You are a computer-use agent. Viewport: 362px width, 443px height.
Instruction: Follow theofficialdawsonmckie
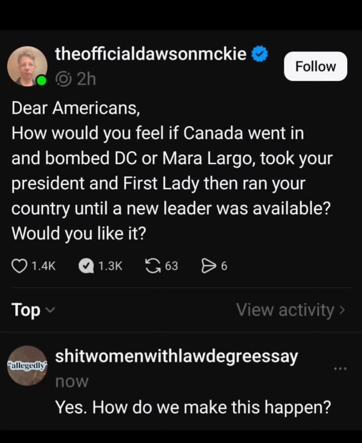(x=315, y=66)
